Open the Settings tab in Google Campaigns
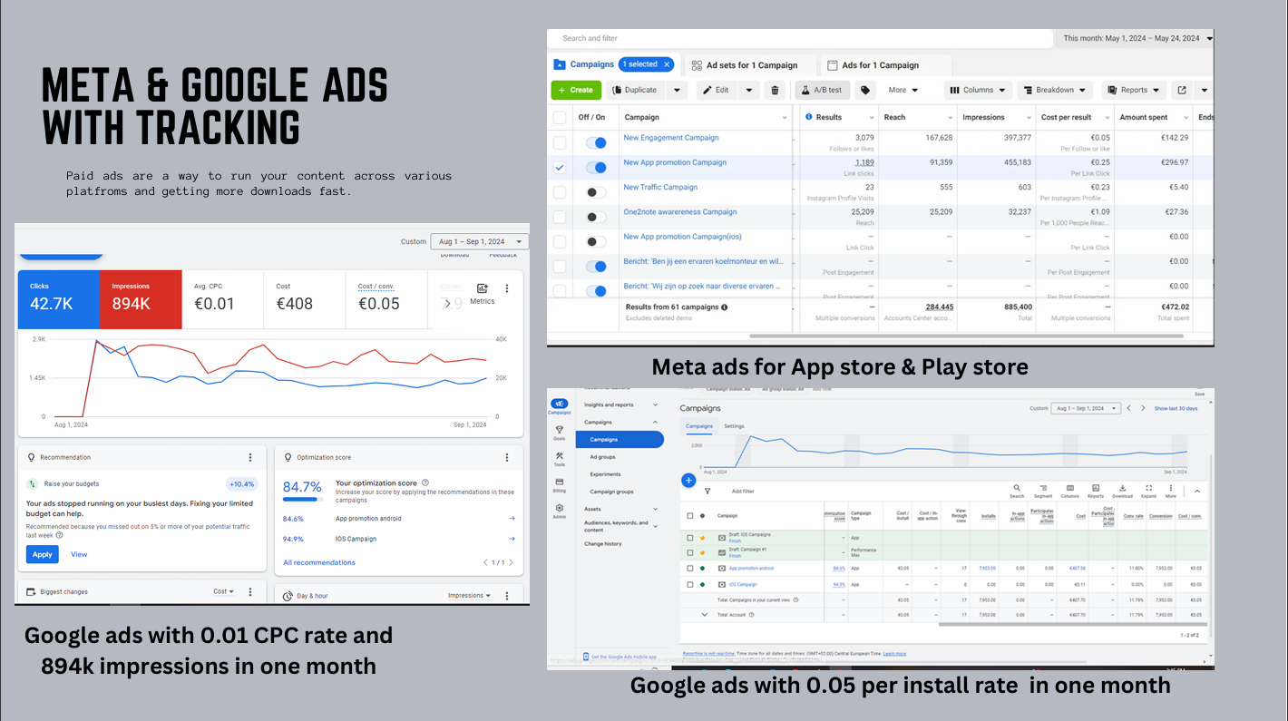1288x721 pixels. tap(735, 425)
